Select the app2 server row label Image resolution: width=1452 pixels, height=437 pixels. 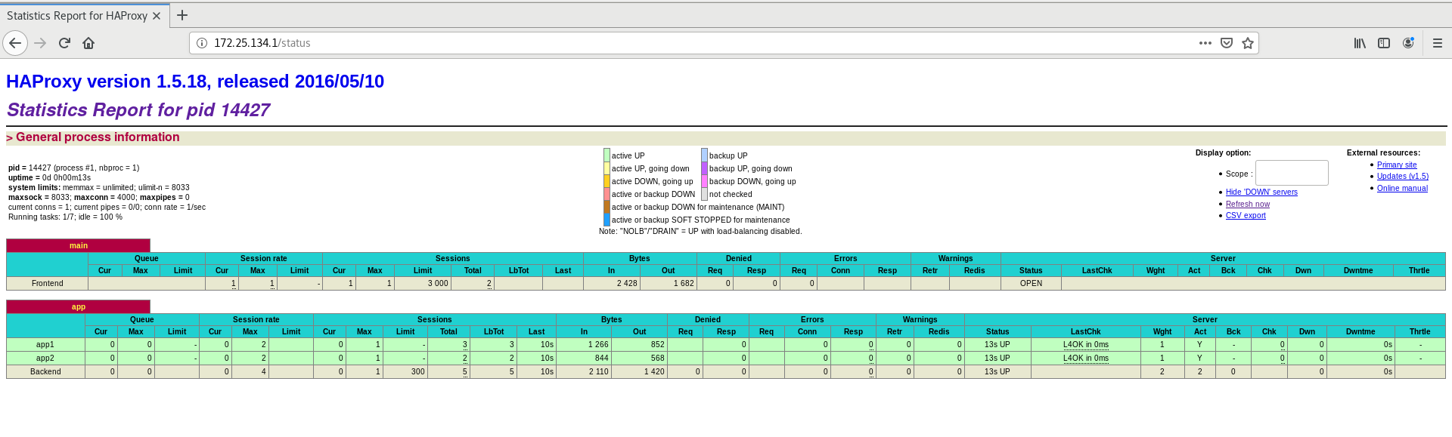point(45,358)
